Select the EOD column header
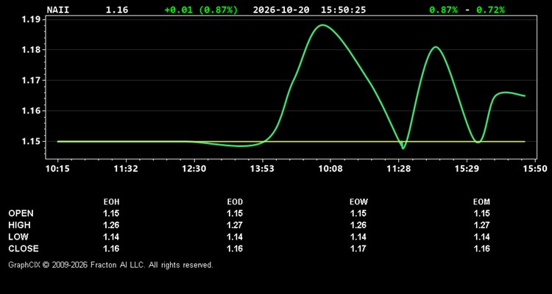Image resolution: width=552 pixels, height=294 pixels. click(x=235, y=202)
